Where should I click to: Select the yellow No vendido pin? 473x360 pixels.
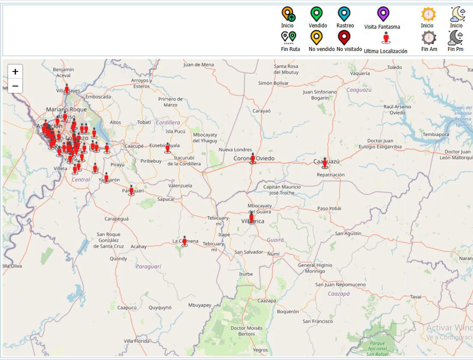point(316,38)
